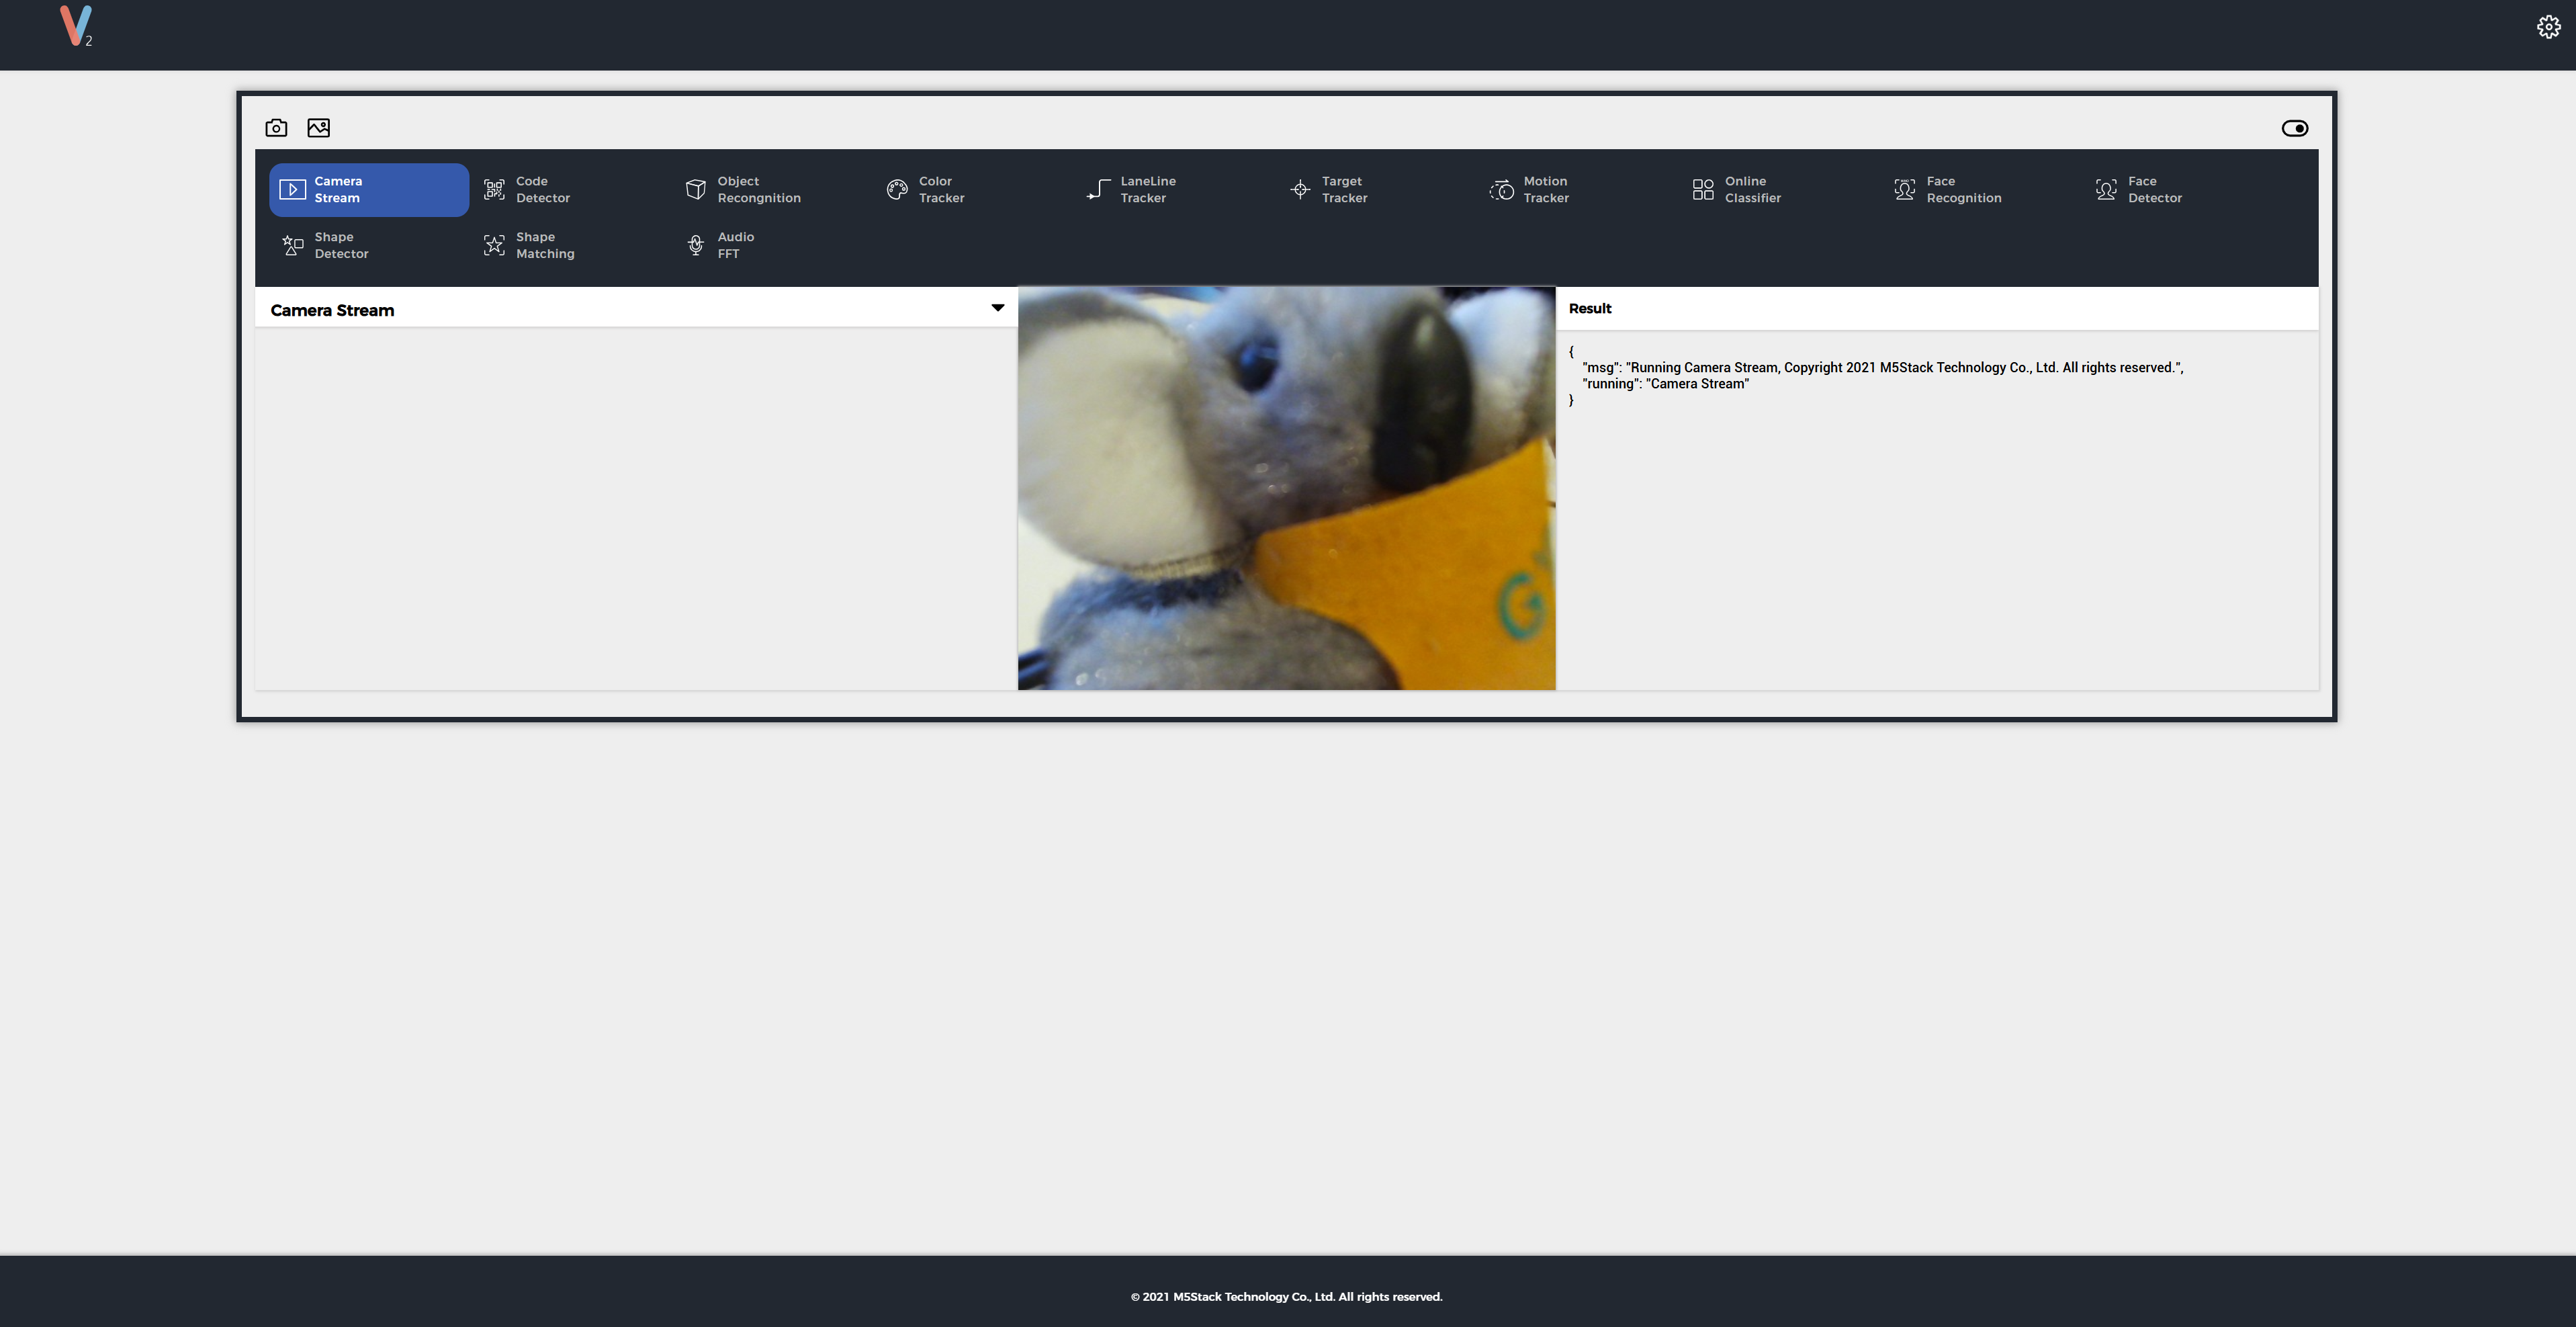Switch to the LaneLine Tracker tab
The height and width of the screenshot is (1327, 2576).
tap(1146, 190)
